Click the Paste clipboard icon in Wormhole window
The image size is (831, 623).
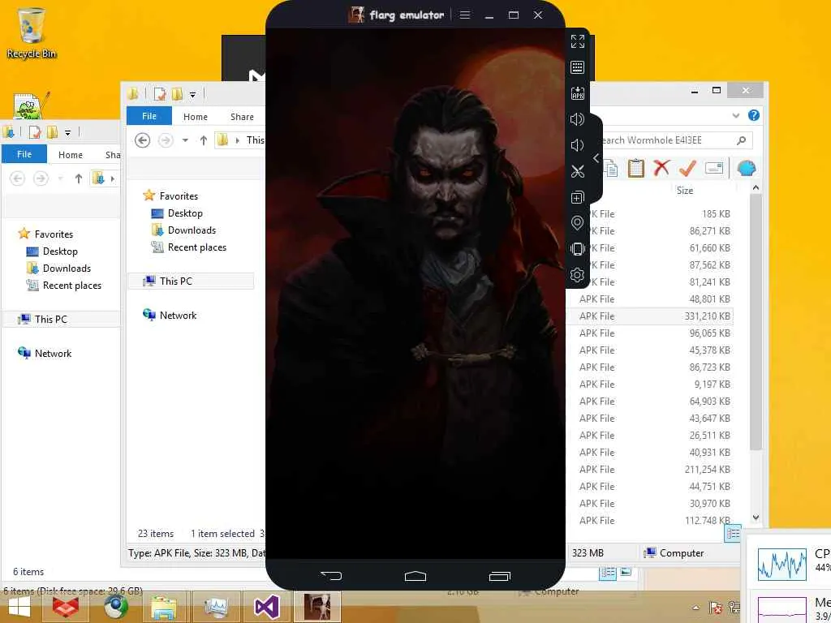pyautogui.click(x=636, y=168)
